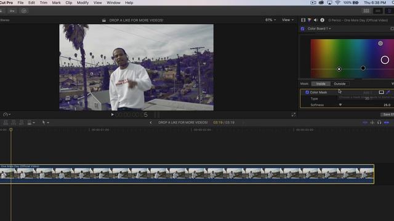Open the Color Board 1 dropdown
The height and width of the screenshot is (221, 394).
click(319, 29)
